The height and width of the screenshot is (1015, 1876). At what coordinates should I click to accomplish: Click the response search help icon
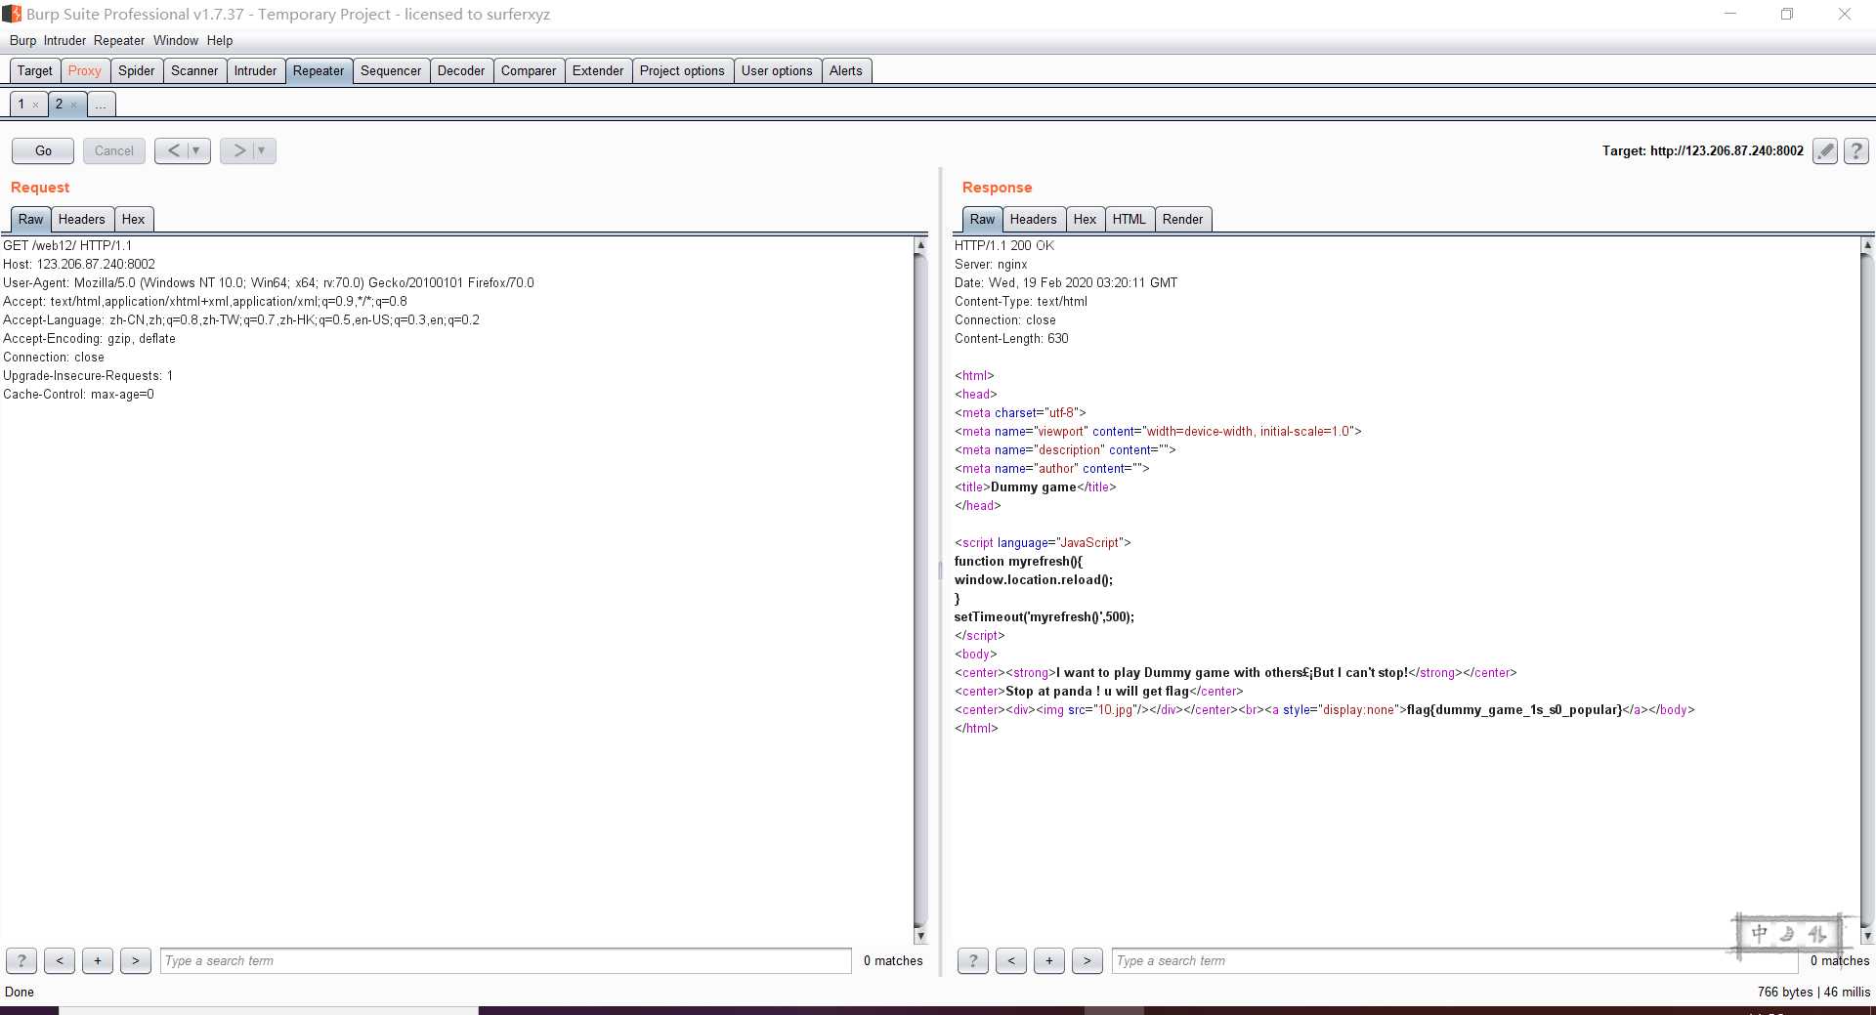point(973,960)
